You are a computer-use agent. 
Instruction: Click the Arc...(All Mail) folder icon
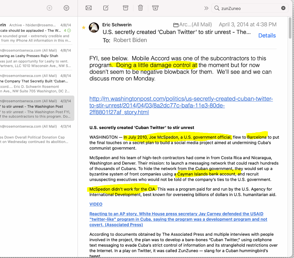(x=176, y=25)
